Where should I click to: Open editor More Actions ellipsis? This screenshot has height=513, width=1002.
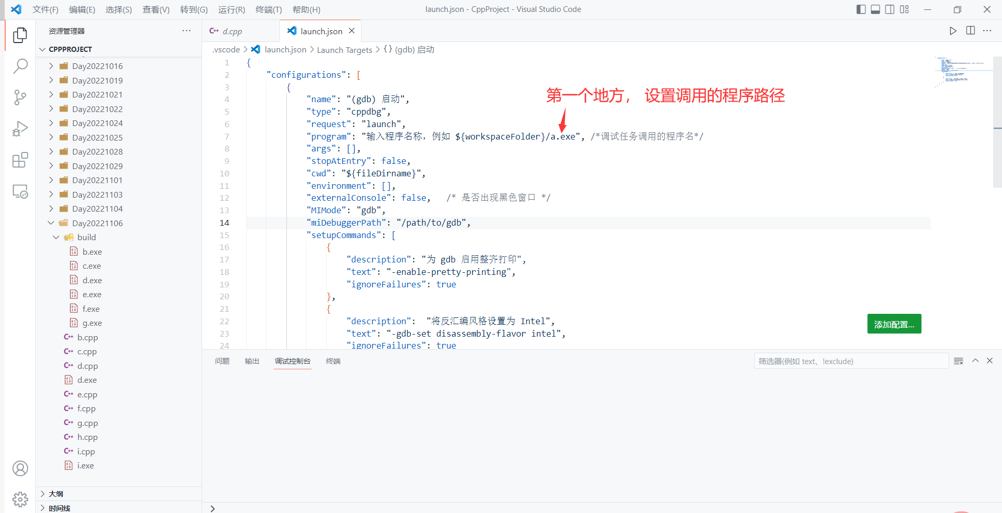987,31
